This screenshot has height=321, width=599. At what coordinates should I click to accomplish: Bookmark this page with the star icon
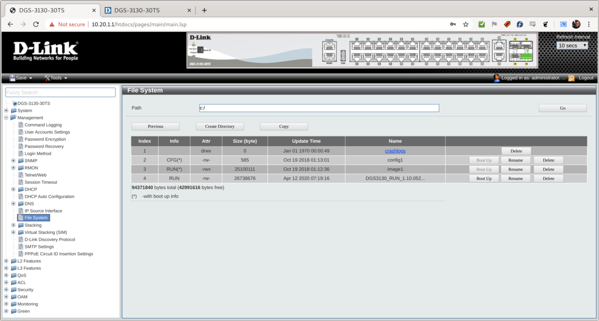coord(466,24)
